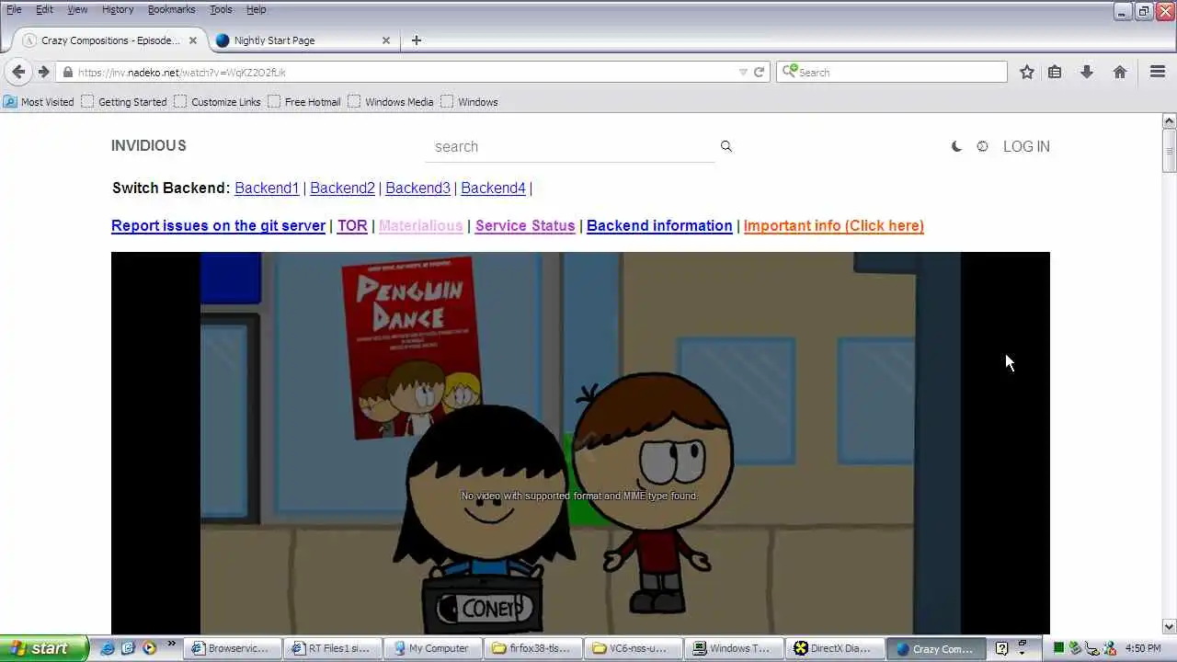1177x662 pixels.
Task: Open the search engine selector dropdown
Action: pyautogui.click(x=789, y=72)
